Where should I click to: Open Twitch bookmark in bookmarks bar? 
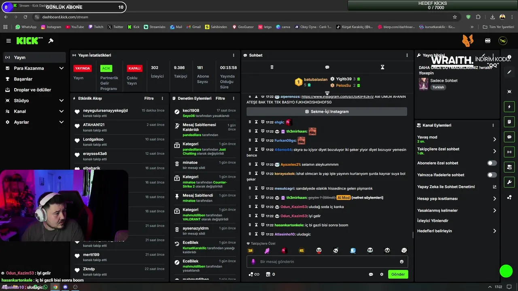point(96,27)
